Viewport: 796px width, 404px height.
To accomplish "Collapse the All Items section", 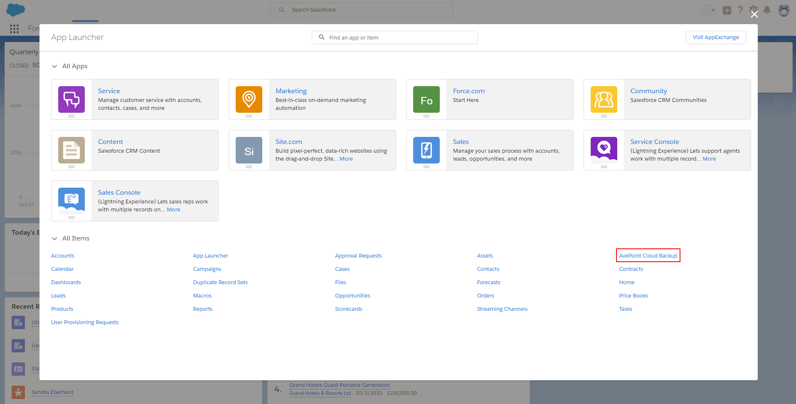I will [x=54, y=238].
